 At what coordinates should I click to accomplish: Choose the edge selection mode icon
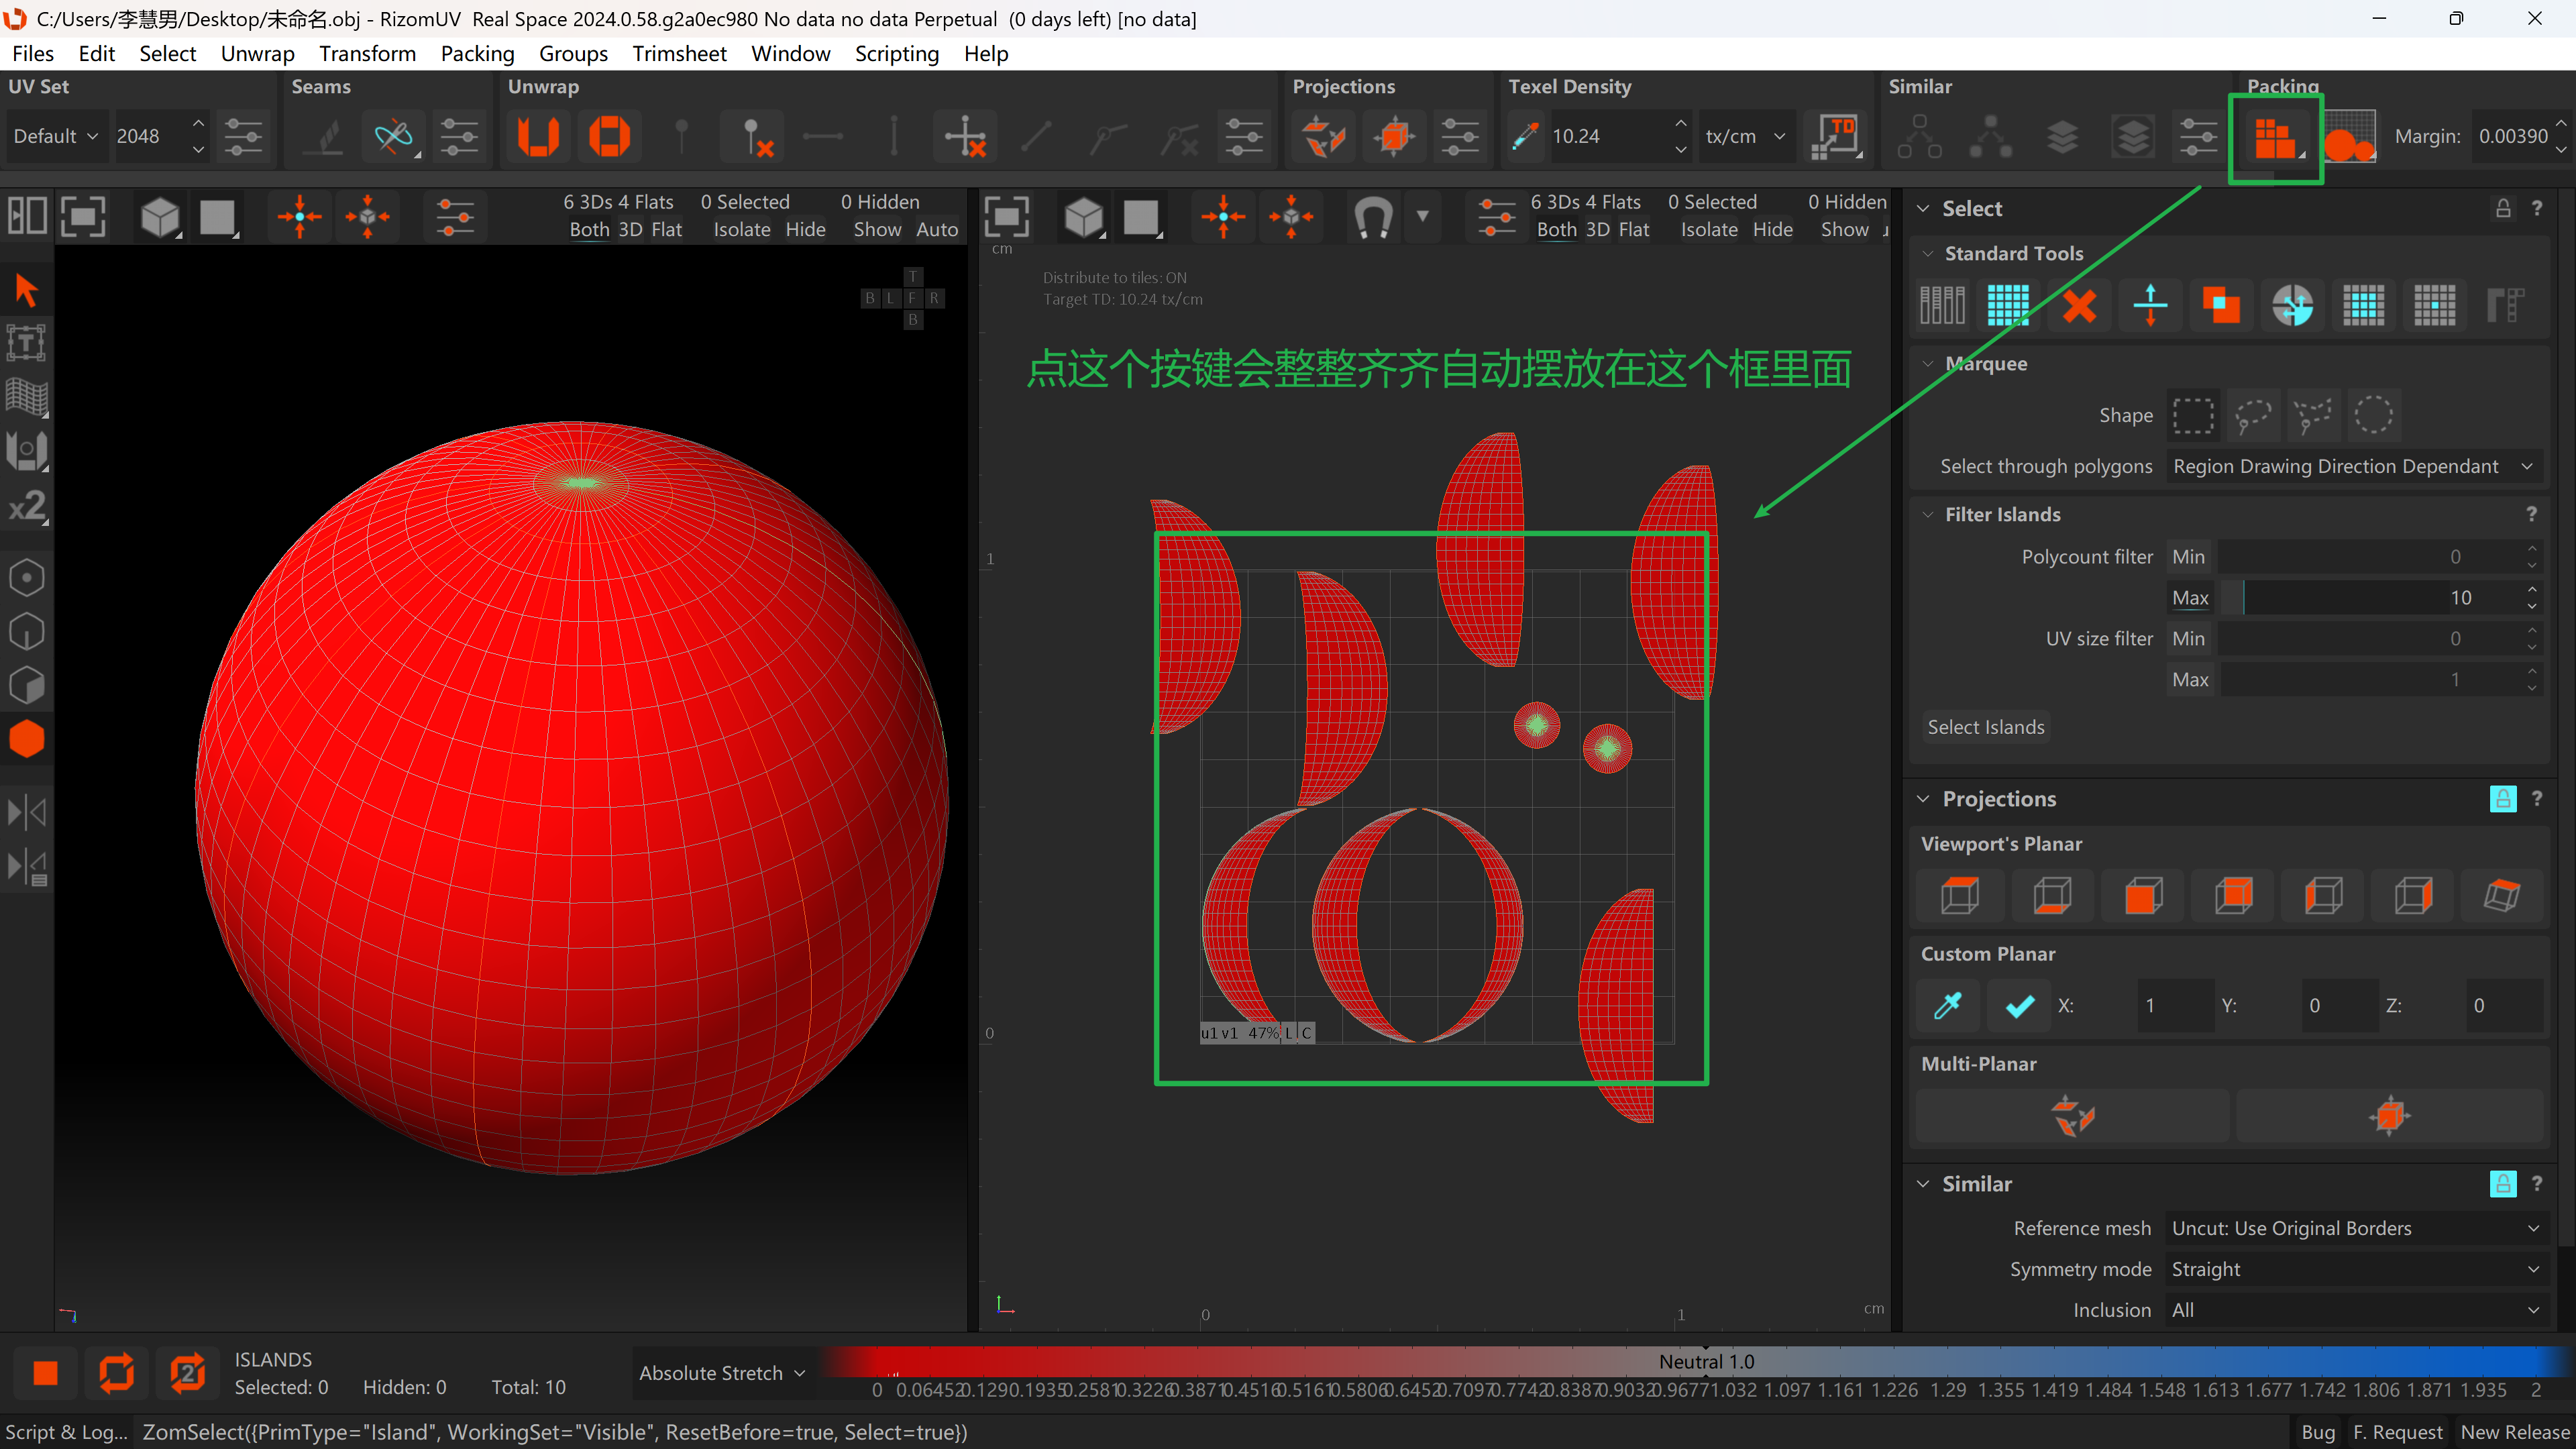[x=26, y=632]
